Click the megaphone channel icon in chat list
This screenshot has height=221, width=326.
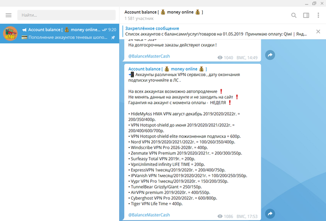tap(24, 30)
